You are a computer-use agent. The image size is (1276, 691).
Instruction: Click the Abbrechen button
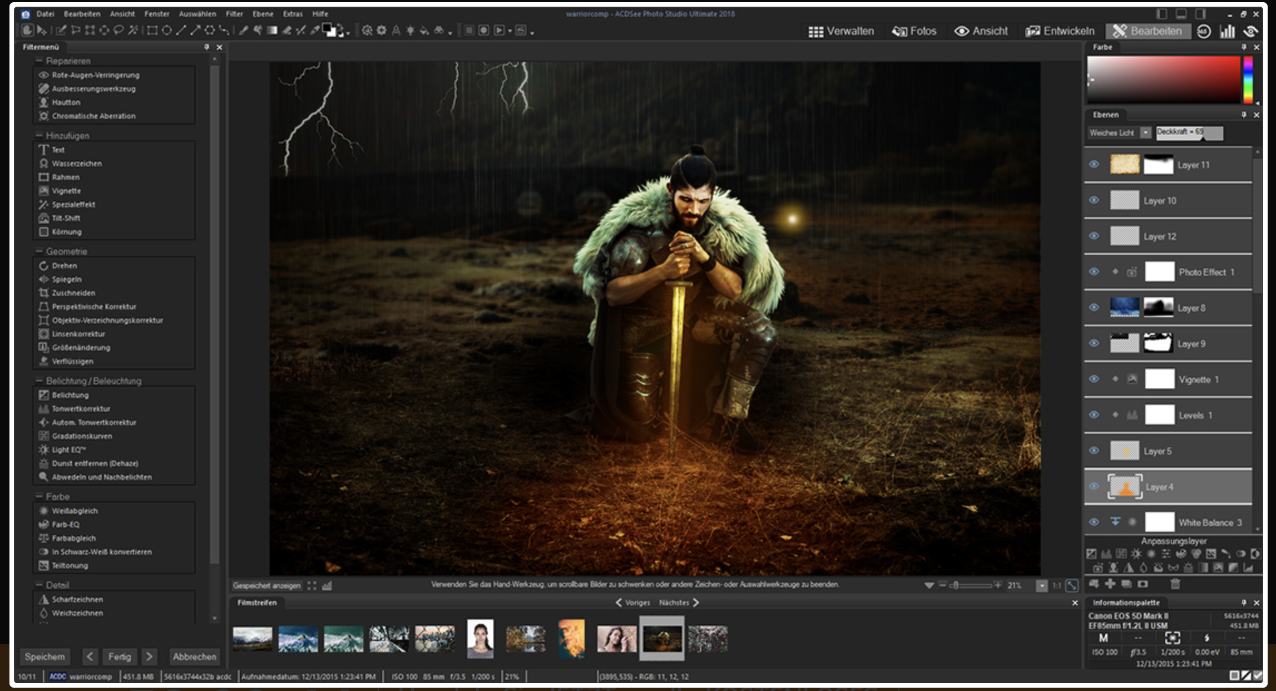click(x=195, y=657)
